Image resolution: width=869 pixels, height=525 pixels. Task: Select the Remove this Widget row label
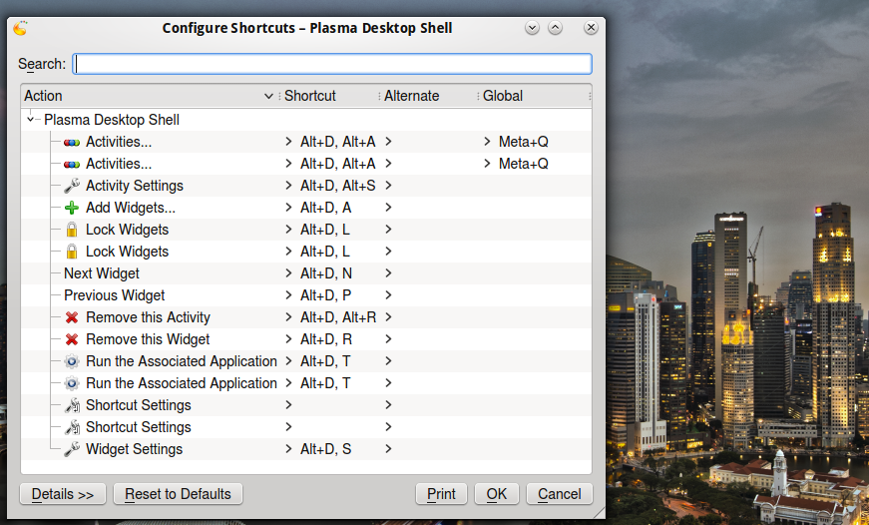click(x=148, y=339)
